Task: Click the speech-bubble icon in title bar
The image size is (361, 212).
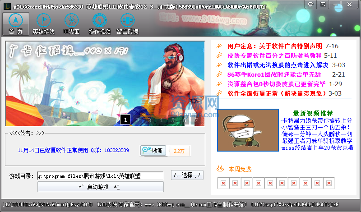Action: 311,4
